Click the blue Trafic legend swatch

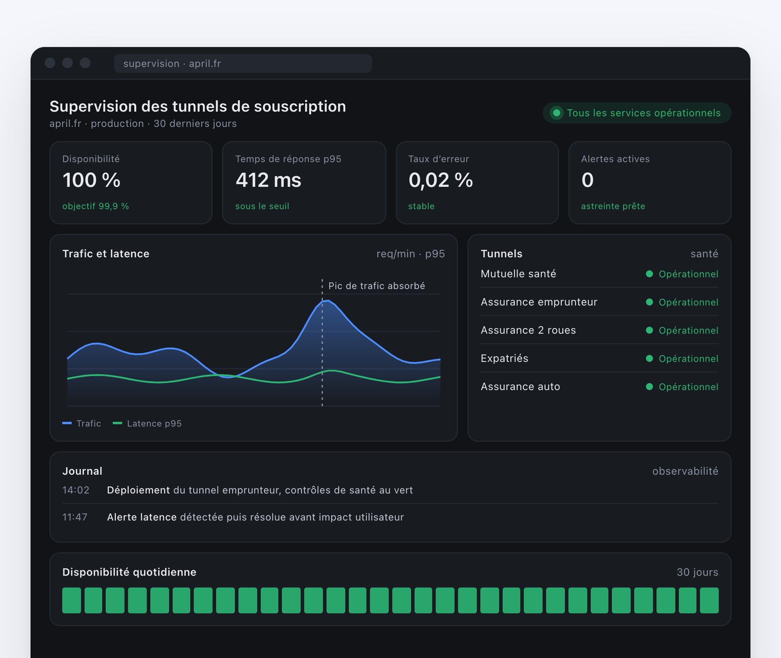[67, 423]
